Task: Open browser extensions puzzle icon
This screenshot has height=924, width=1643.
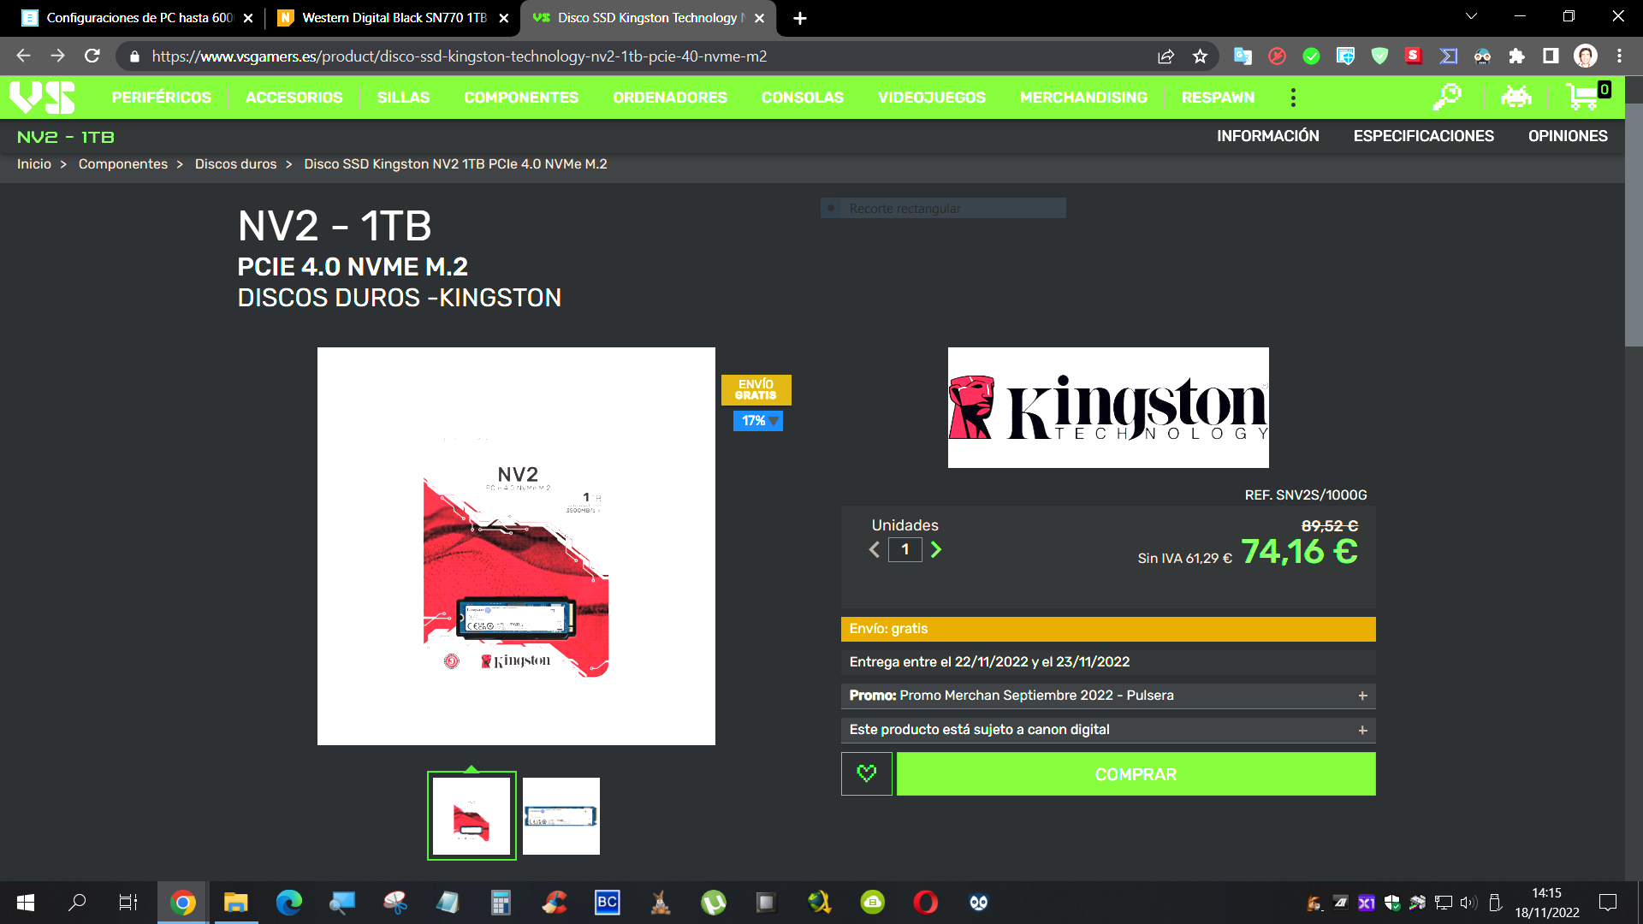Action: [1516, 56]
